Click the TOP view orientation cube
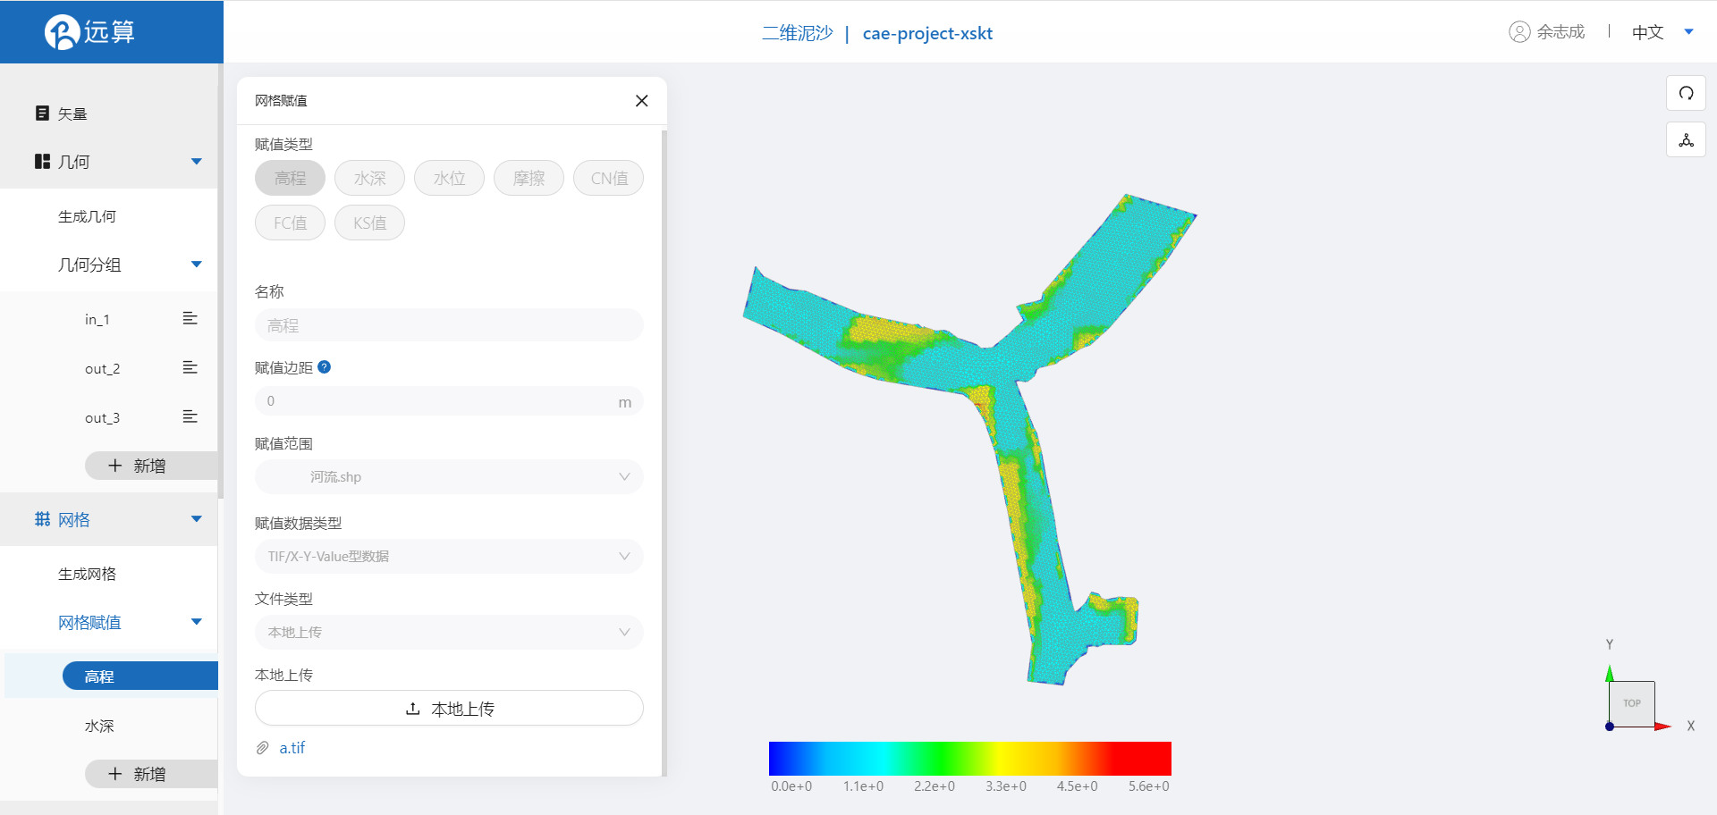The image size is (1717, 815). [x=1632, y=703]
